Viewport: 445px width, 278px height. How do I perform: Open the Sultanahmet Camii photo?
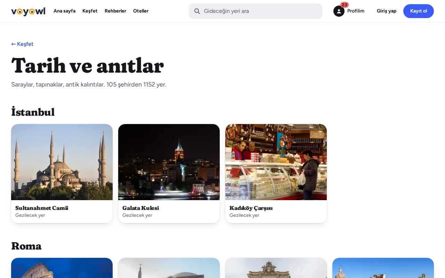pos(62,162)
